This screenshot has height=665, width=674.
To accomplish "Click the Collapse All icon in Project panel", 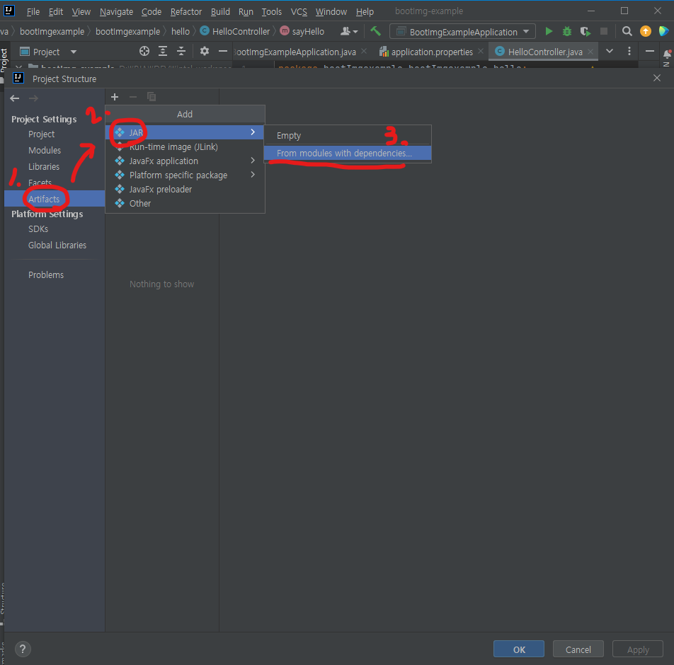I will [181, 52].
